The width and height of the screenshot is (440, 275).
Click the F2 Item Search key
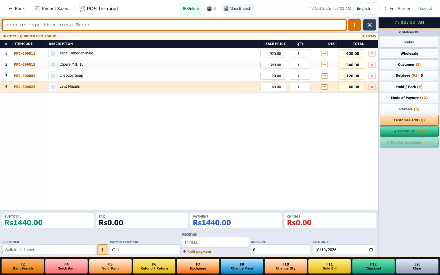coord(23,266)
